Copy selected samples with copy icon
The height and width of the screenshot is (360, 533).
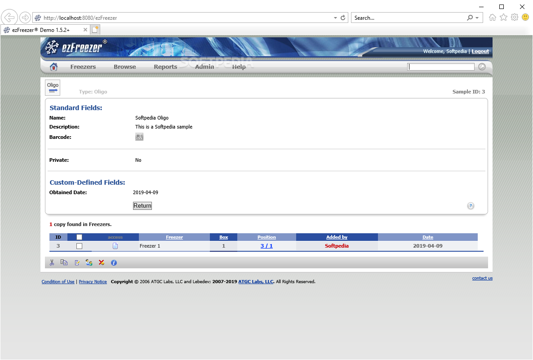[64, 262]
